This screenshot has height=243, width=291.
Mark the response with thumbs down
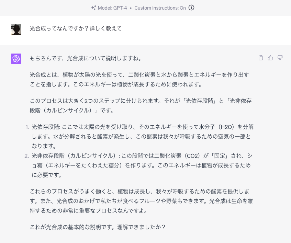280,58
